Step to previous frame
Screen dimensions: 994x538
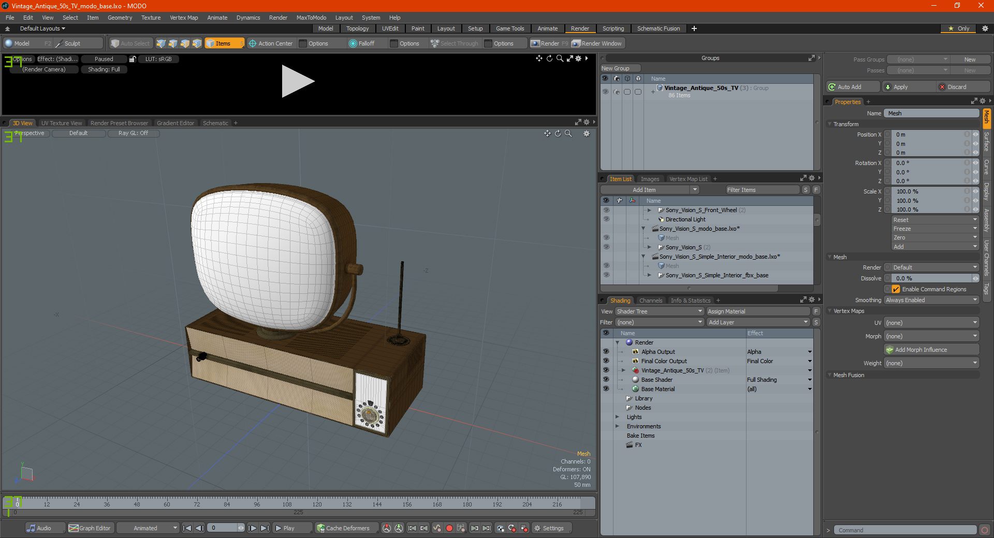point(199,528)
